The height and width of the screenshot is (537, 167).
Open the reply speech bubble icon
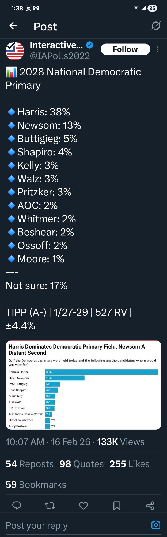click(17, 506)
